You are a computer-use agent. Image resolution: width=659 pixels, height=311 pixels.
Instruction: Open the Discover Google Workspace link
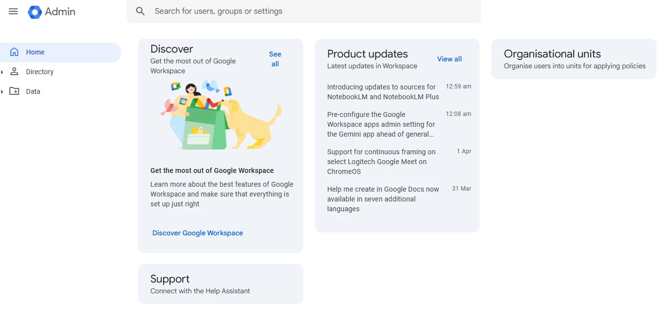click(198, 233)
